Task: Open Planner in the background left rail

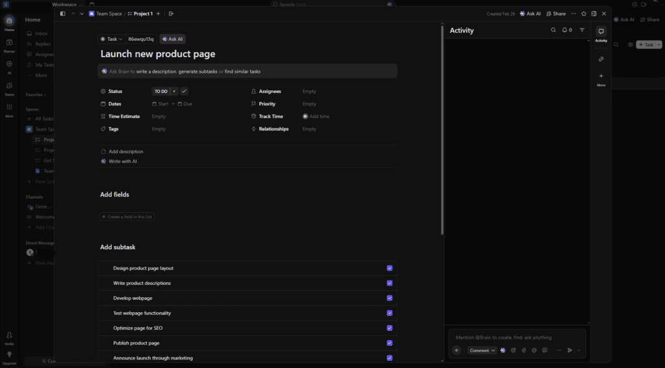Action: (9, 45)
